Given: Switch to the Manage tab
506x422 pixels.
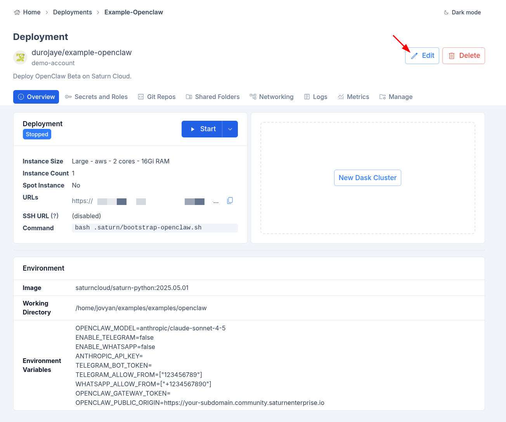Looking at the screenshot, I should tap(396, 97).
